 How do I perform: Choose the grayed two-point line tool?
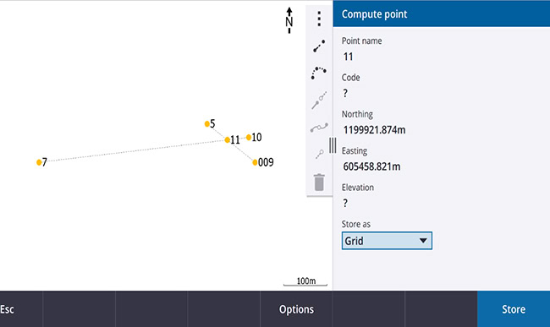[319, 101]
